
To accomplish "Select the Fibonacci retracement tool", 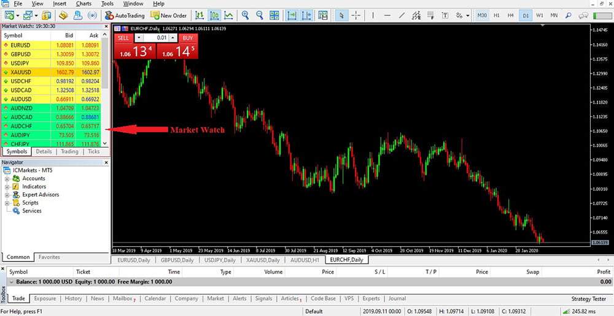I will tap(431, 16).
